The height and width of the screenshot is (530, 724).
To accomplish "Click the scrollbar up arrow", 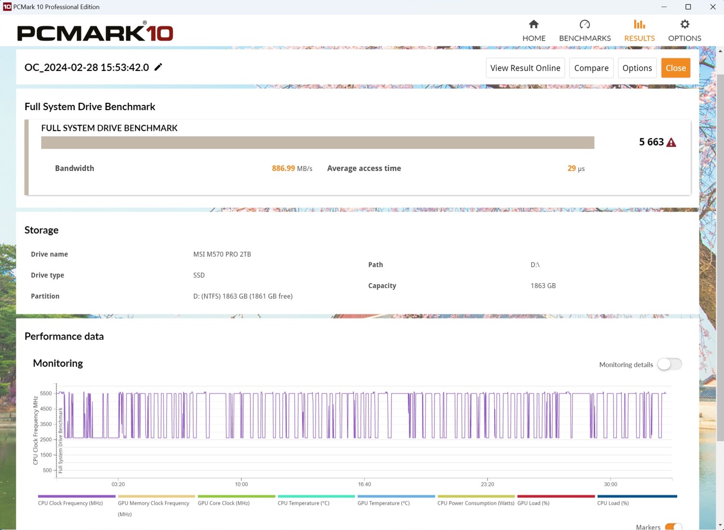I will (720, 51).
